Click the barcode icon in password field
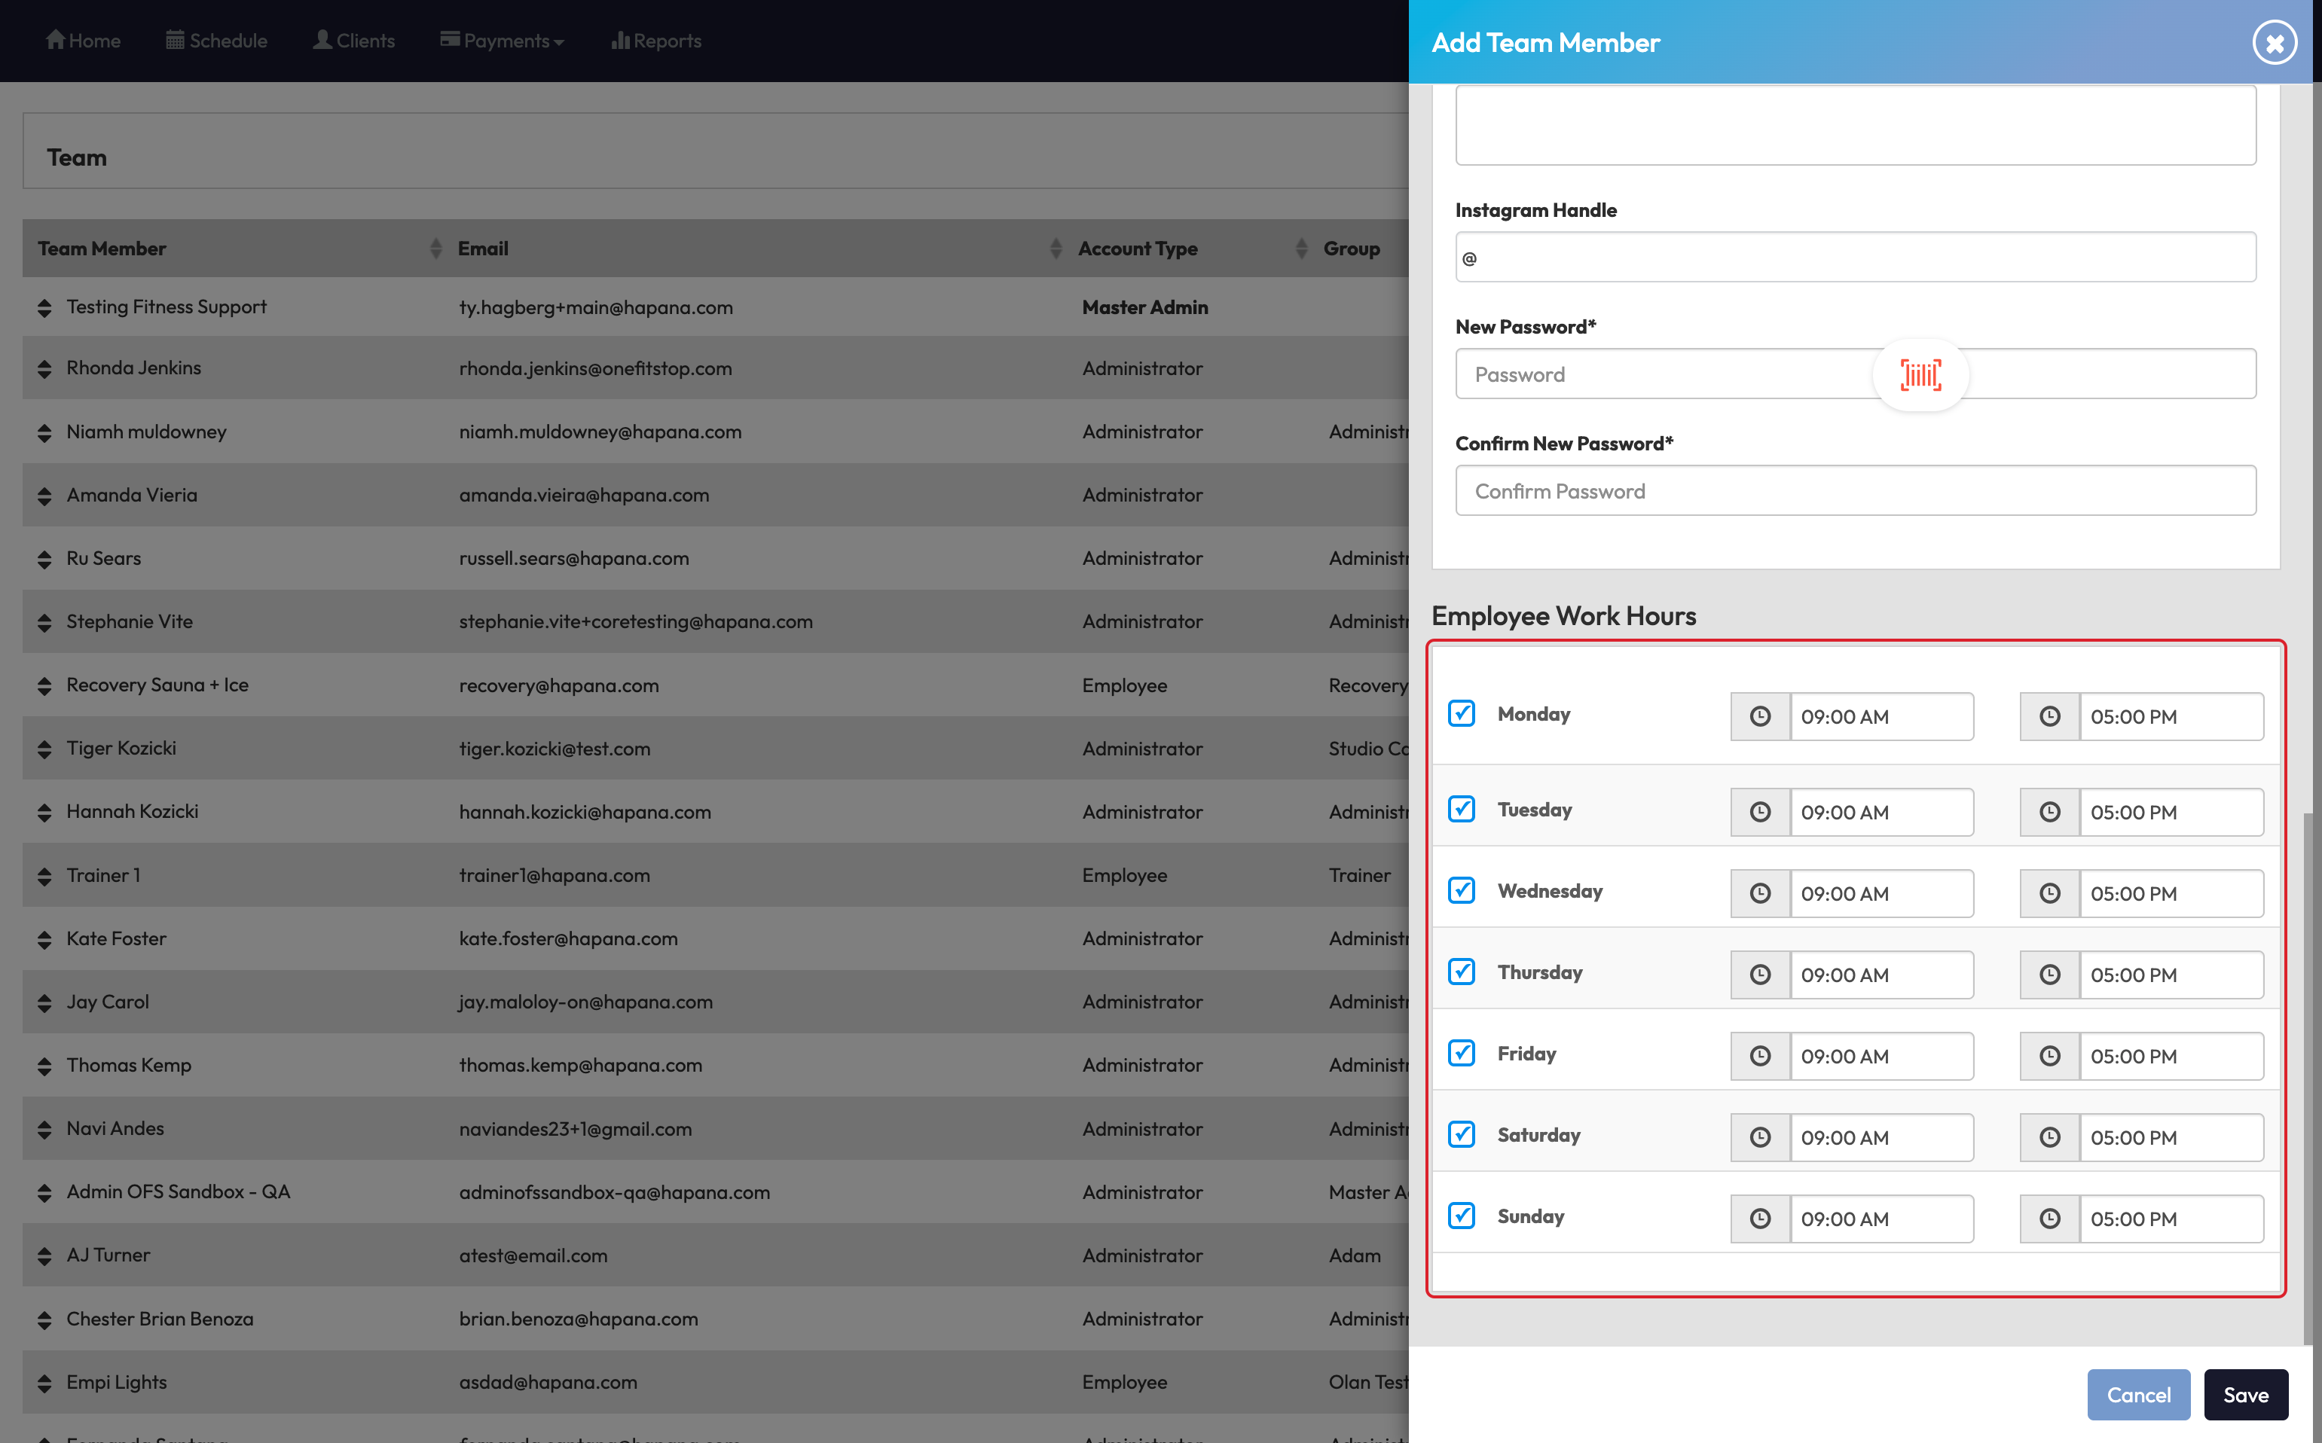 click(x=1920, y=374)
